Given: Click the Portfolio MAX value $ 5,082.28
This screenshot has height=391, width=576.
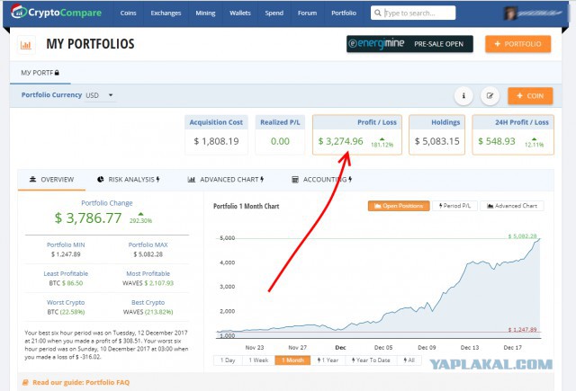Looking at the screenshot, I should pyautogui.click(x=148, y=254).
